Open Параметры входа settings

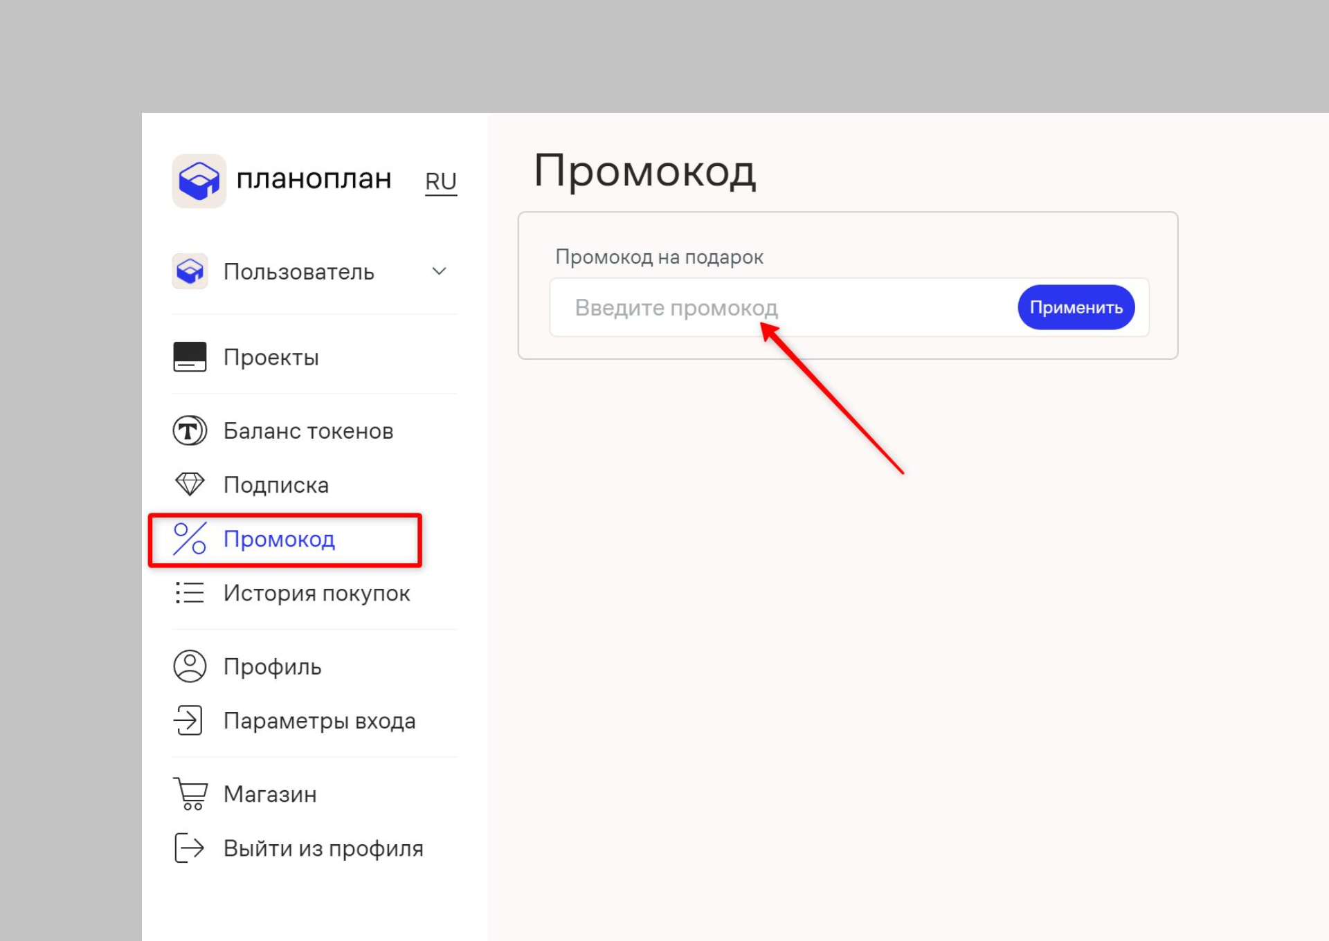[x=320, y=720]
